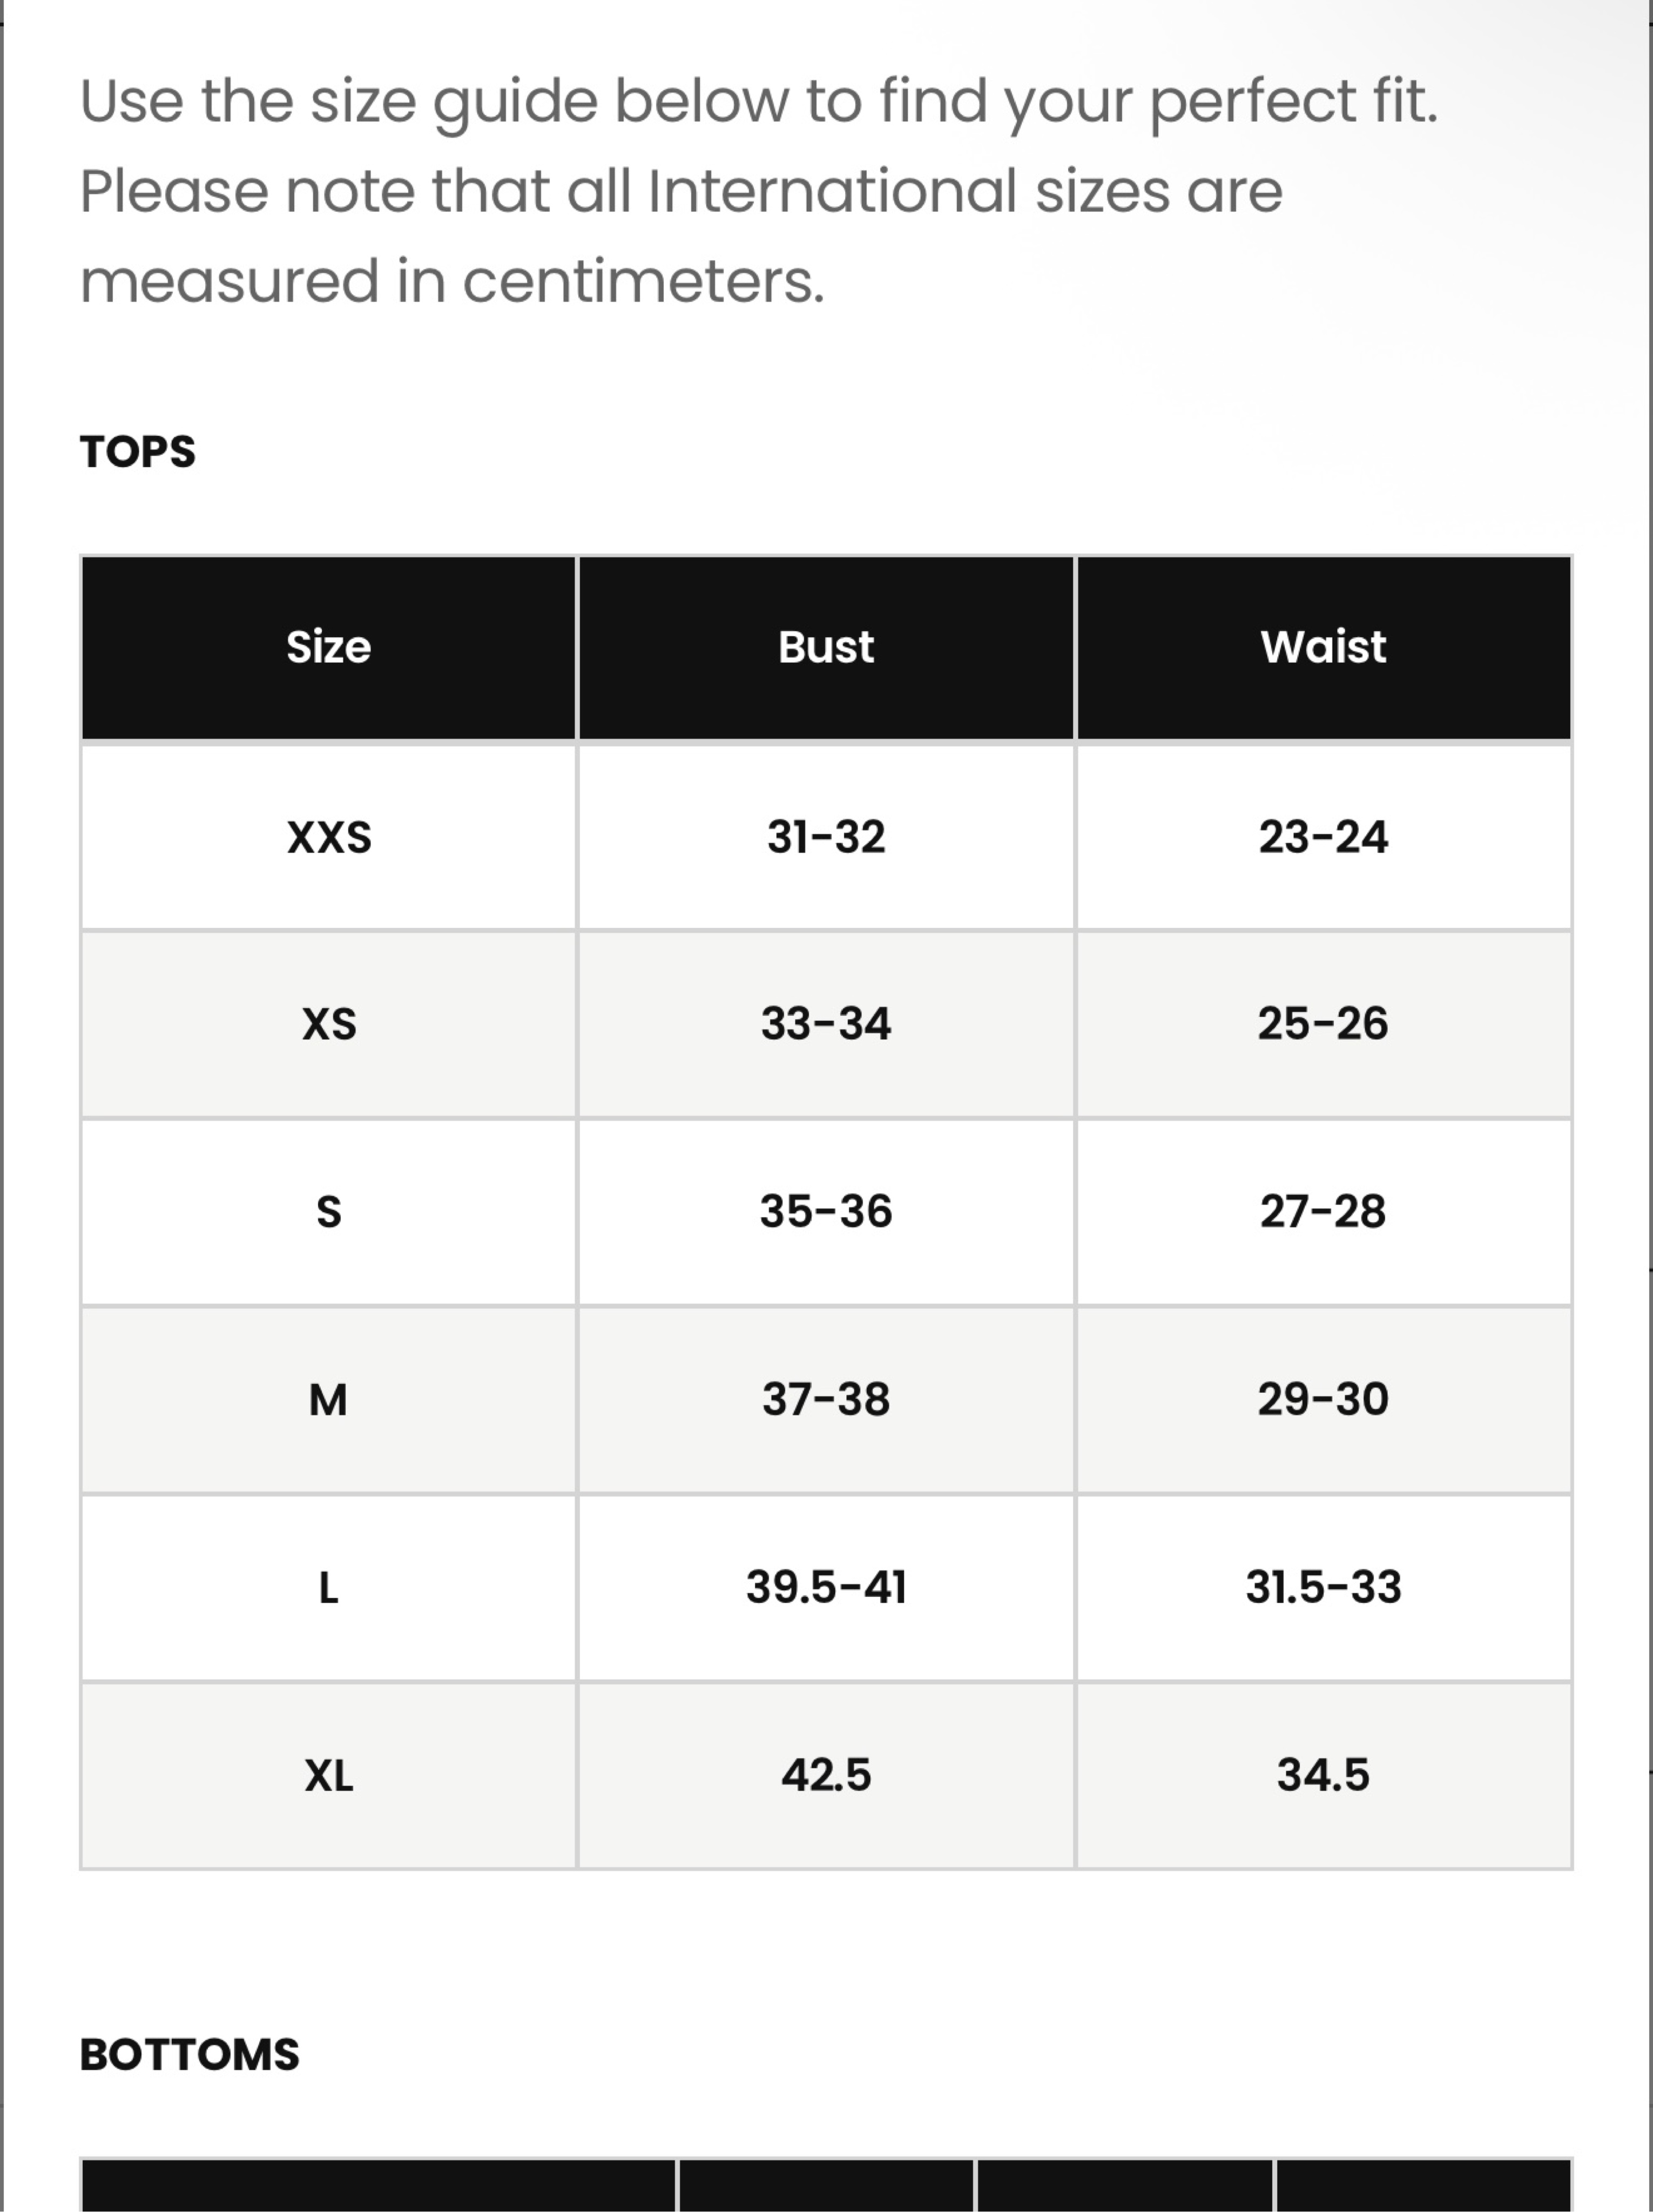Click the Waist column header

point(1323,647)
